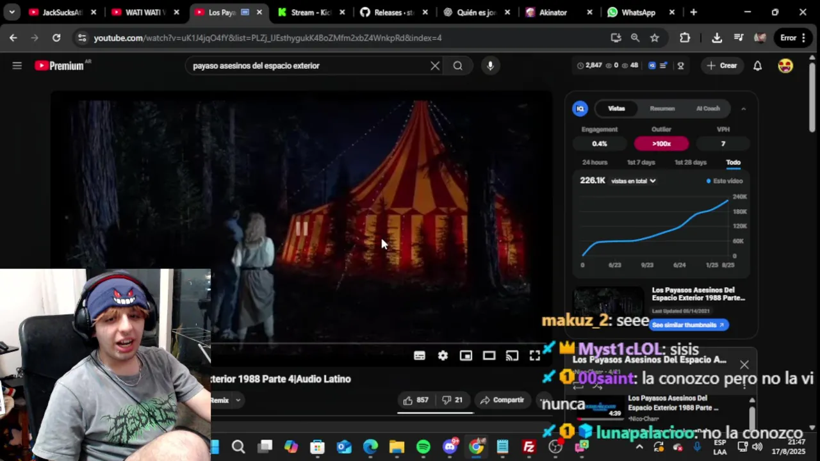Open FileZilla from the taskbar

(x=529, y=447)
